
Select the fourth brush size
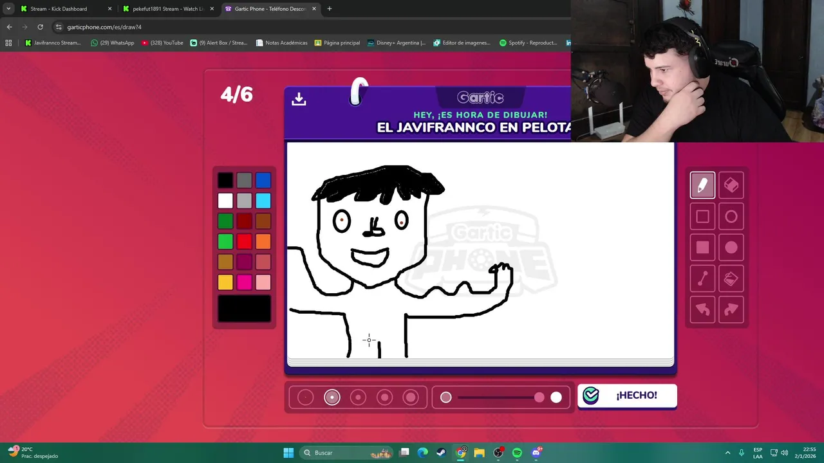385,397
